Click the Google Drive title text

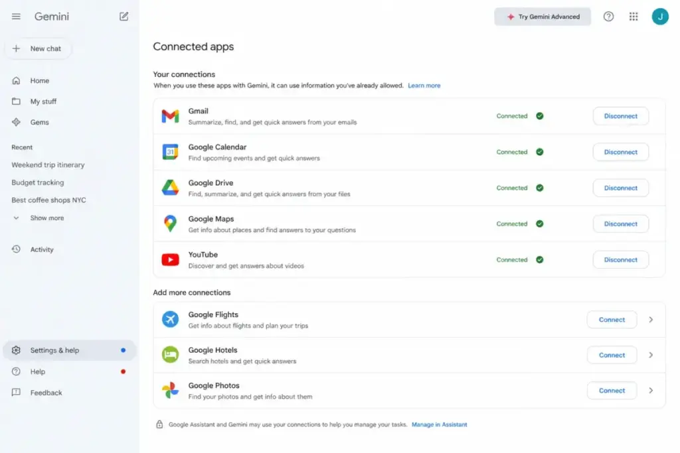[x=211, y=183]
